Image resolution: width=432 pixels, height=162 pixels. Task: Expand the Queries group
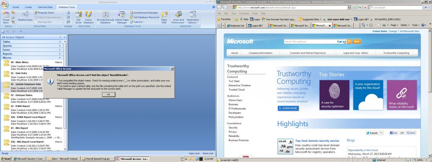32,46
